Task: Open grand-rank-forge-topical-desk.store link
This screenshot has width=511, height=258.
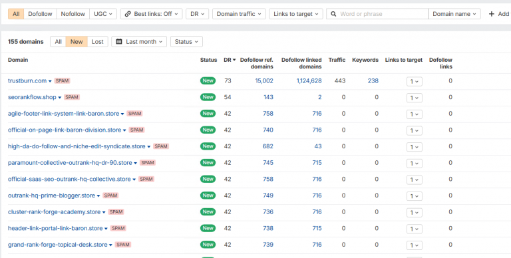Action: [x=58, y=245]
